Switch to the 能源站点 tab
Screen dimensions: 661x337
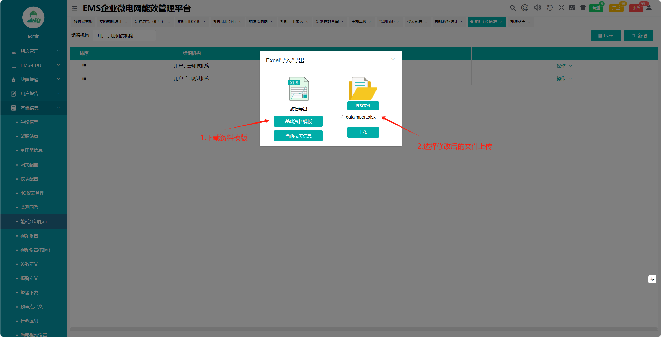click(517, 21)
